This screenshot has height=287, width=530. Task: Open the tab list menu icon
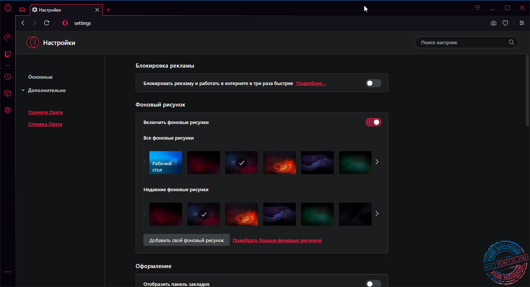click(478, 8)
